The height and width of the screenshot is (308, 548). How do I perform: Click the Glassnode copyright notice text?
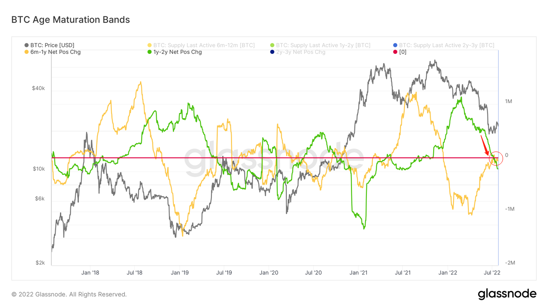tap(69, 294)
